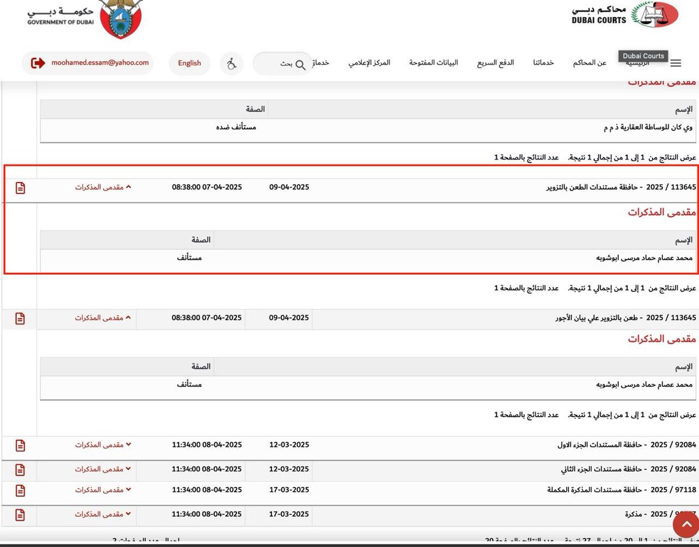This screenshot has height=547, width=699.
Task: Open the المركز الإعلامي menu
Action: tap(369, 62)
